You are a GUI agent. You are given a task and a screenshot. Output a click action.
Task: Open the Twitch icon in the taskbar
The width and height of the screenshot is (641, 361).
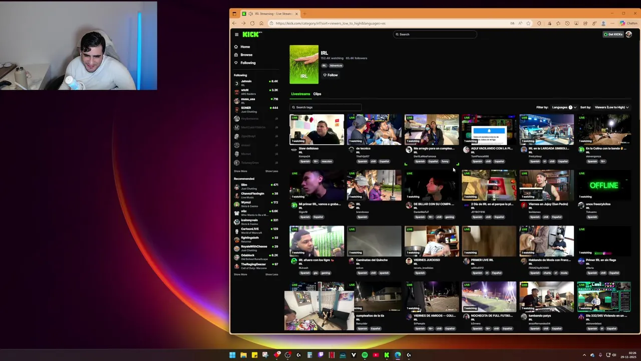click(x=320, y=355)
